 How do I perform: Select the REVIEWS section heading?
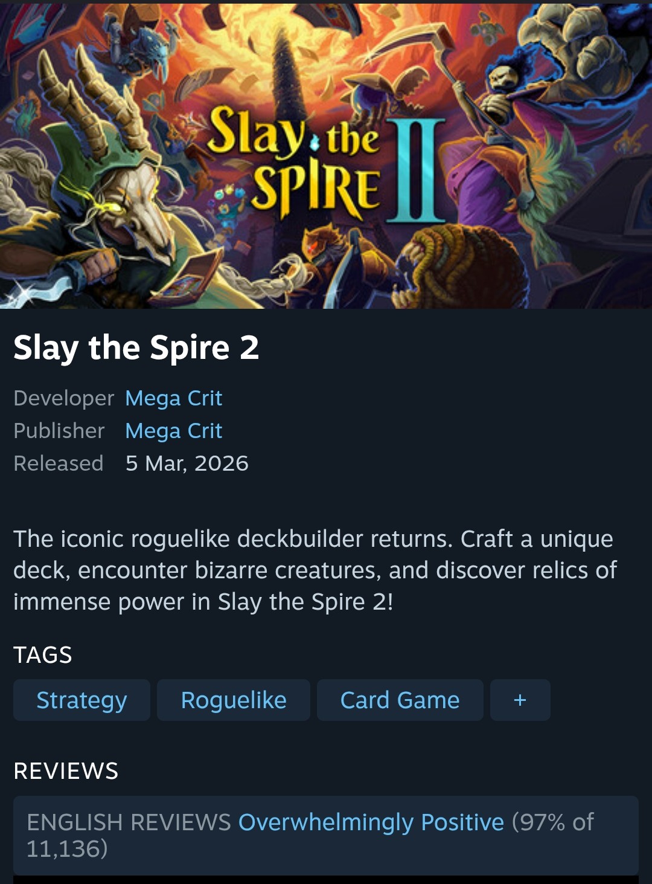(x=66, y=771)
